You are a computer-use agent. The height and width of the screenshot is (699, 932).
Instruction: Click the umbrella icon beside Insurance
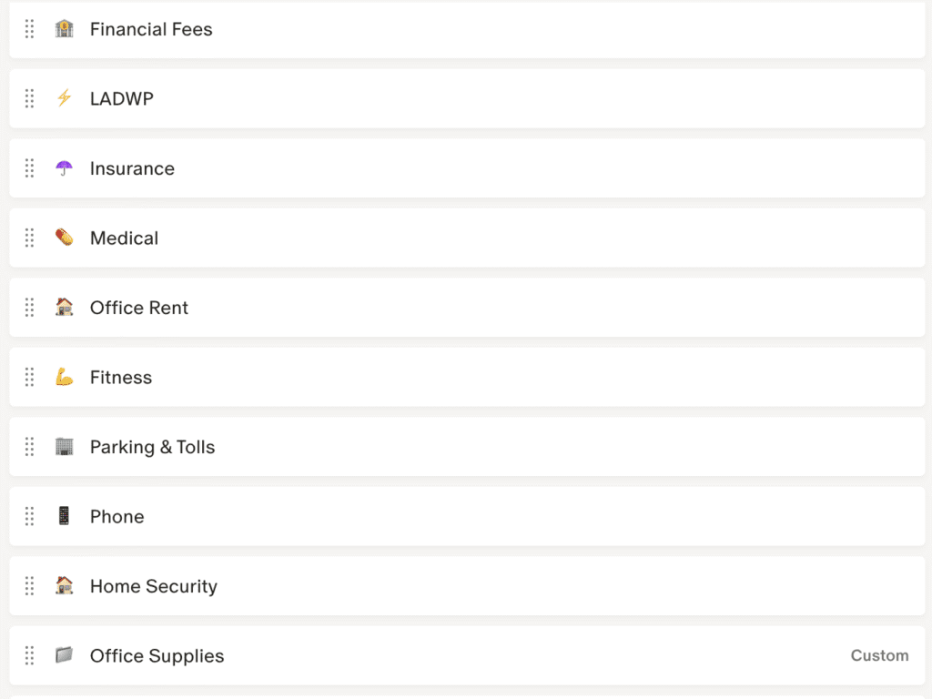click(x=64, y=168)
